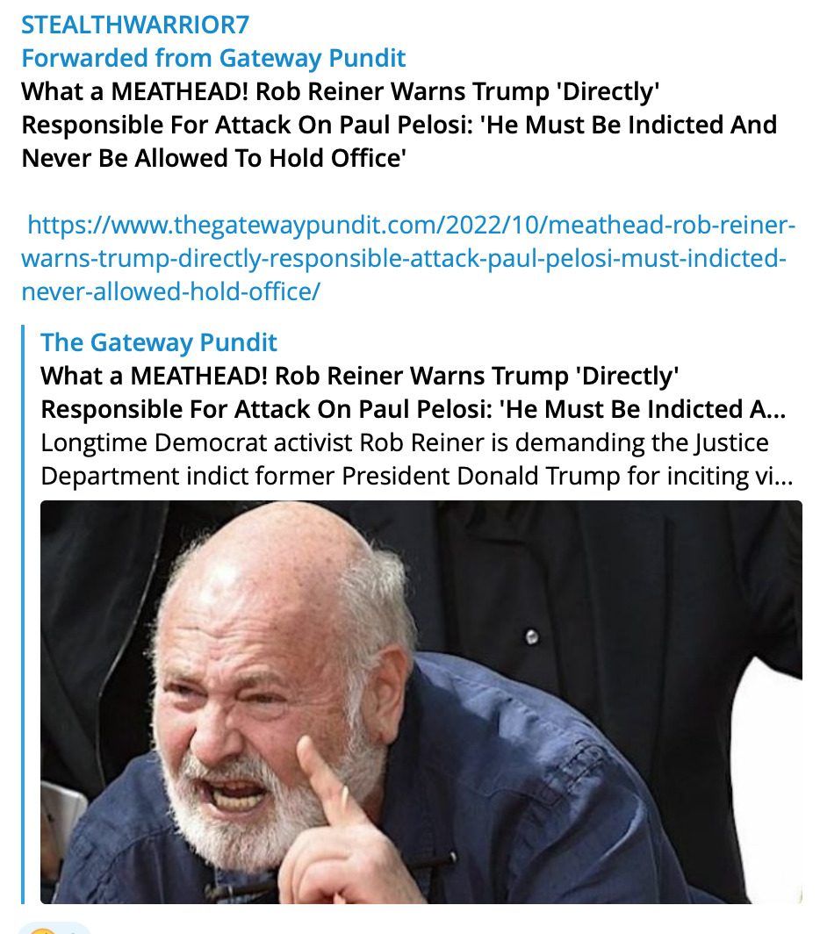The width and height of the screenshot is (820, 934).
Task: Open The Gateway Pundit preview site name
Action: pyautogui.click(x=159, y=342)
